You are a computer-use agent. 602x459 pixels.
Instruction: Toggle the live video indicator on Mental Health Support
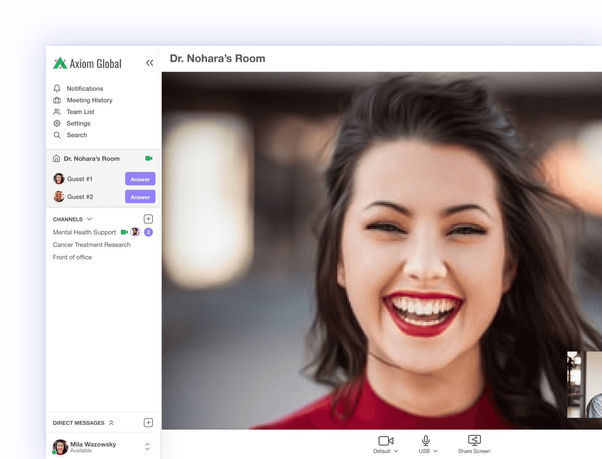click(x=124, y=232)
